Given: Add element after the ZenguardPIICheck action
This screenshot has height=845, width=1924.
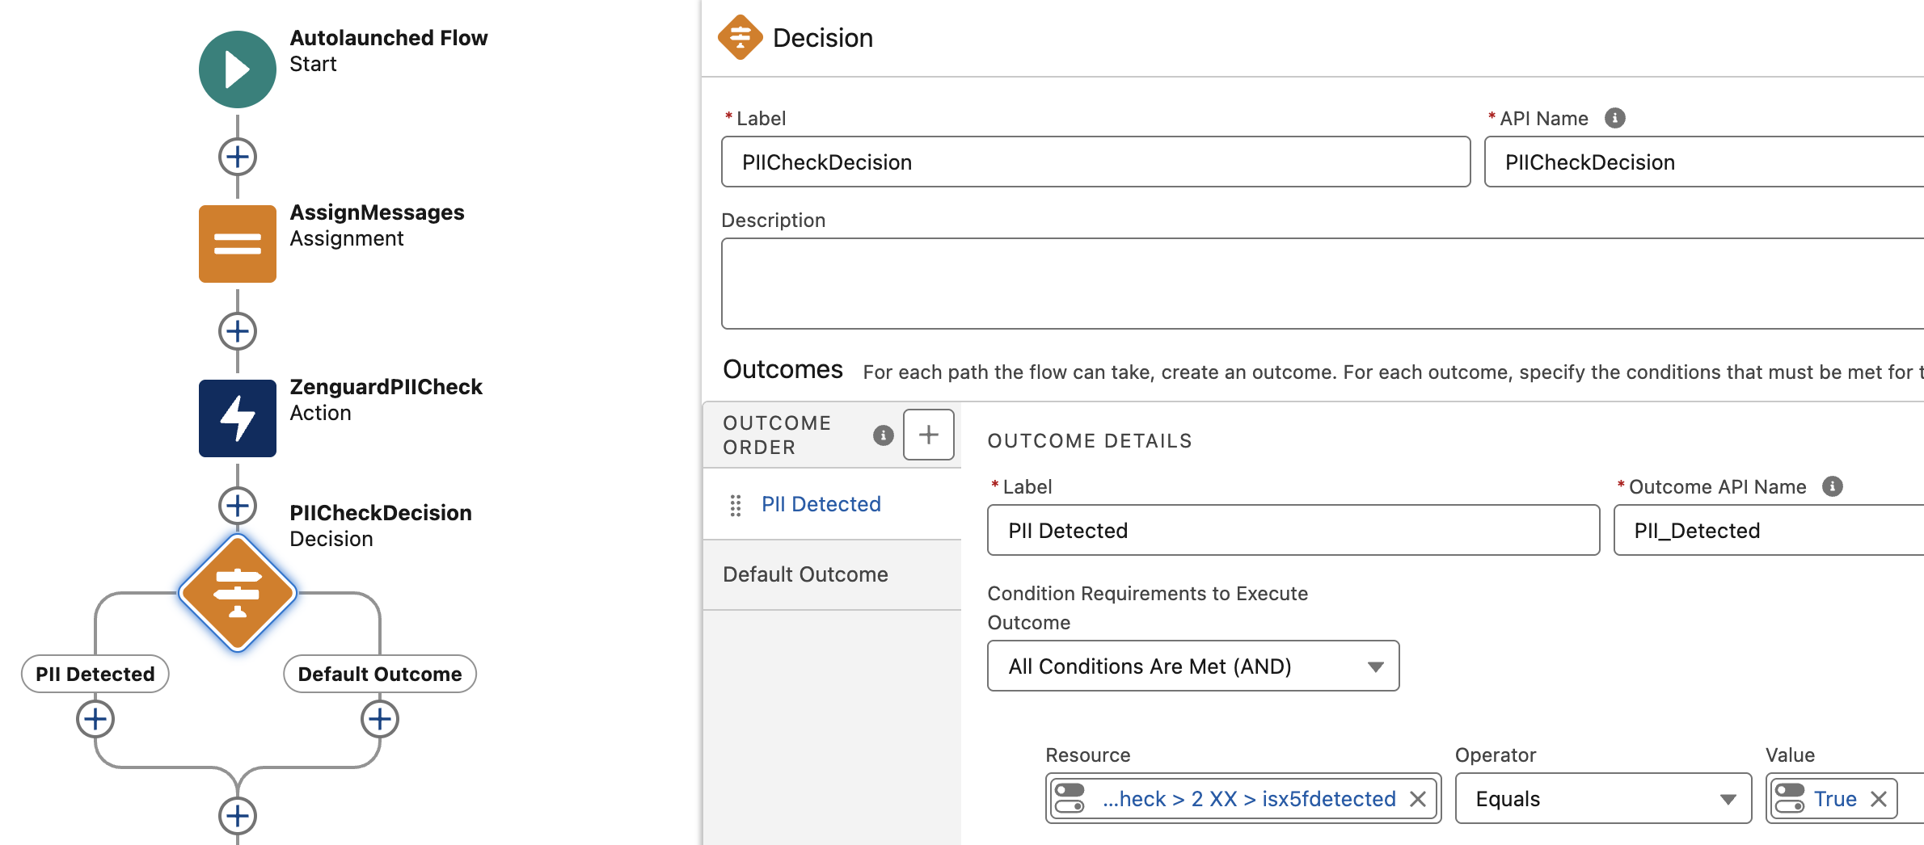Looking at the screenshot, I should pyautogui.click(x=238, y=506).
